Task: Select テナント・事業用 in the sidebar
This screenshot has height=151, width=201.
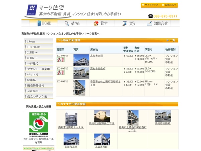Action: pyautogui.click(x=39, y=69)
